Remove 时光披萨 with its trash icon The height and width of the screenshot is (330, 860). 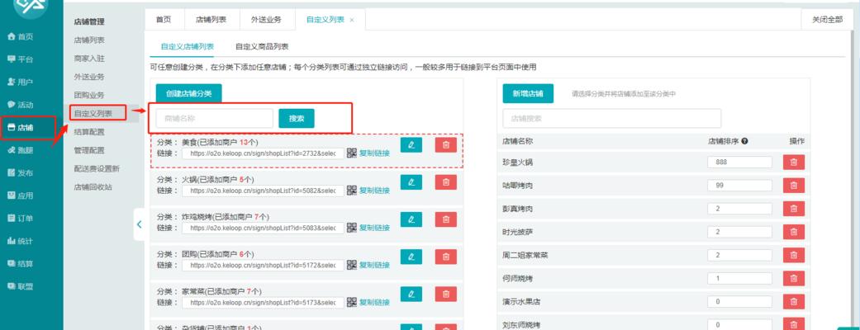[x=794, y=232]
